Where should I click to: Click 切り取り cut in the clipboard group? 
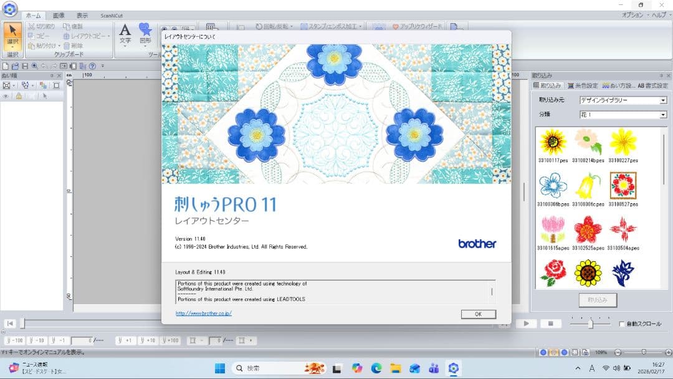coord(42,26)
